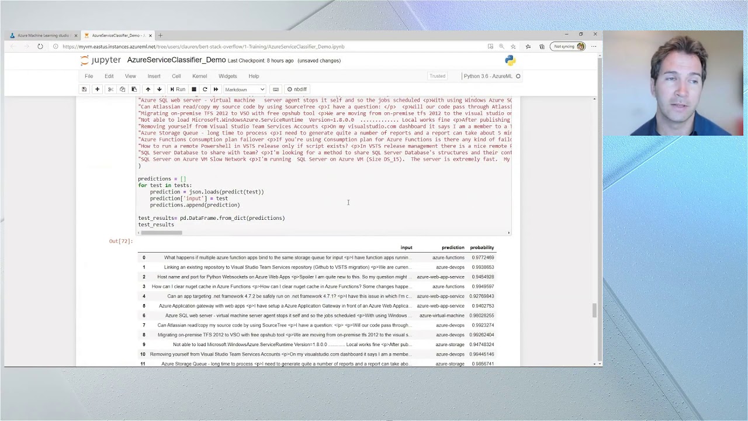Click code line predictions = []

point(162,179)
